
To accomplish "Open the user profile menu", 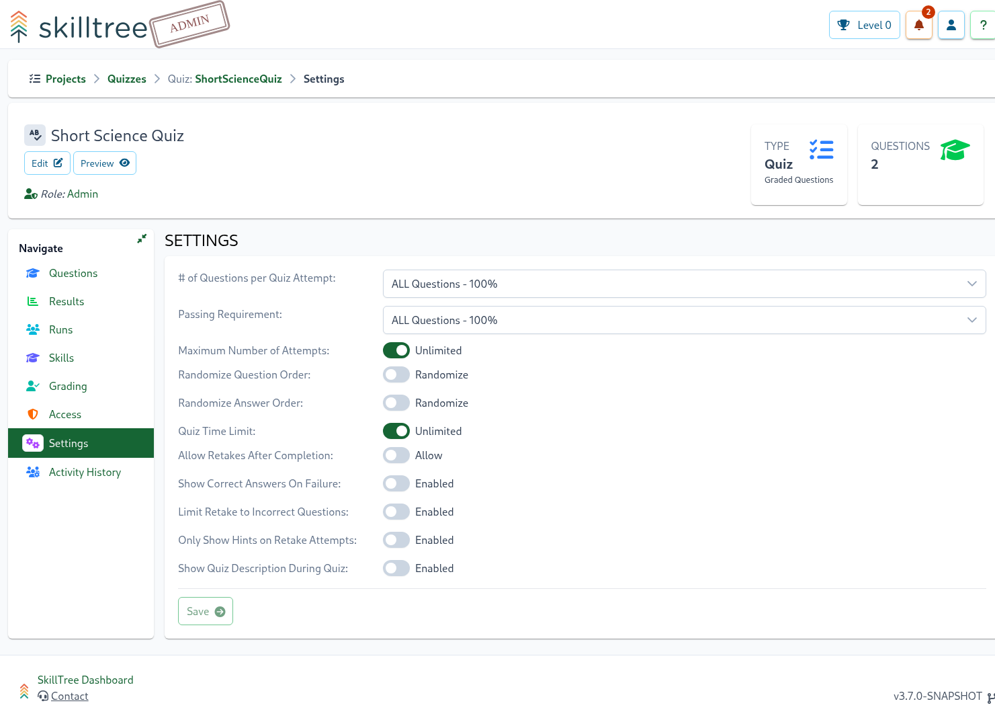I will point(951,25).
